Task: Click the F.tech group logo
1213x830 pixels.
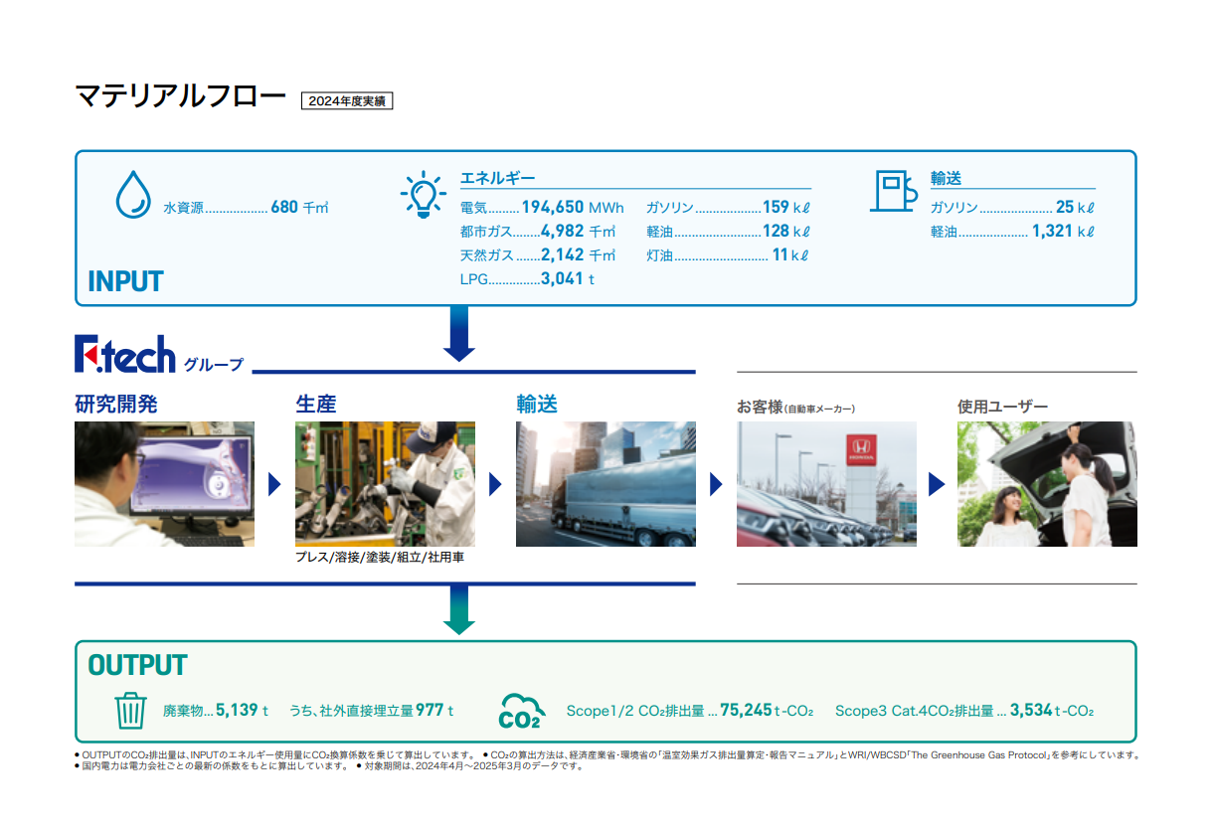Action: click(x=125, y=355)
